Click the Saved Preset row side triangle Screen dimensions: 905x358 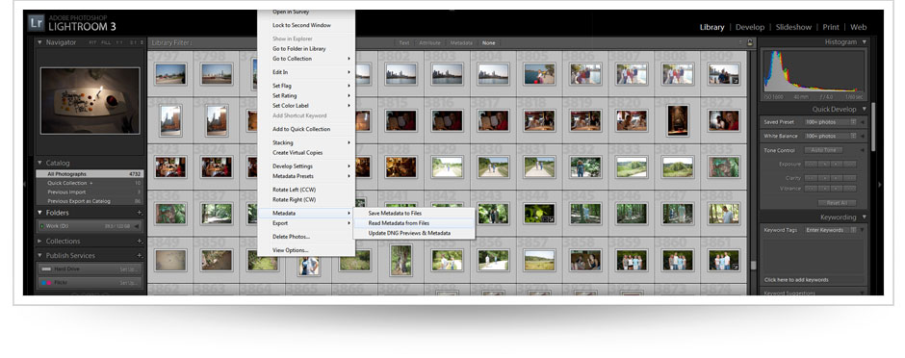(863, 122)
